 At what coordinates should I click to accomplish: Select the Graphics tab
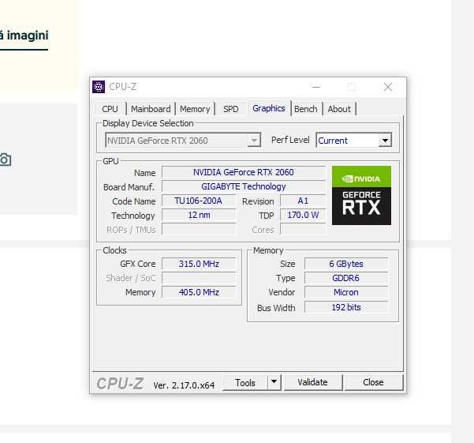269,108
